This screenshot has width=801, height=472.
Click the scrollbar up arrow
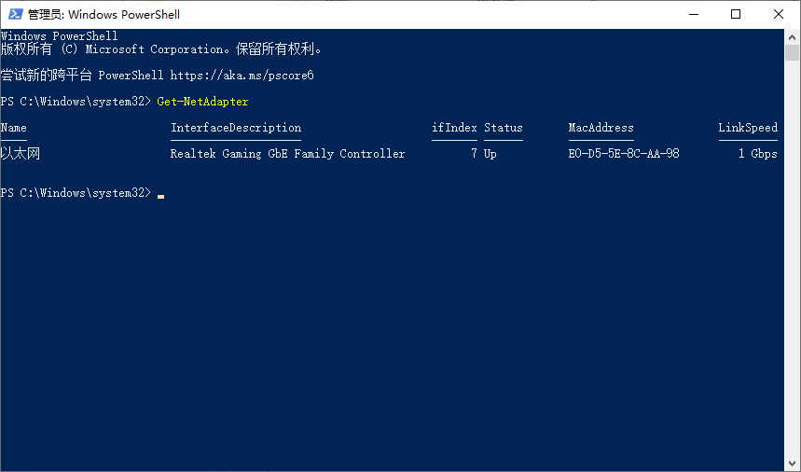(792, 37)
